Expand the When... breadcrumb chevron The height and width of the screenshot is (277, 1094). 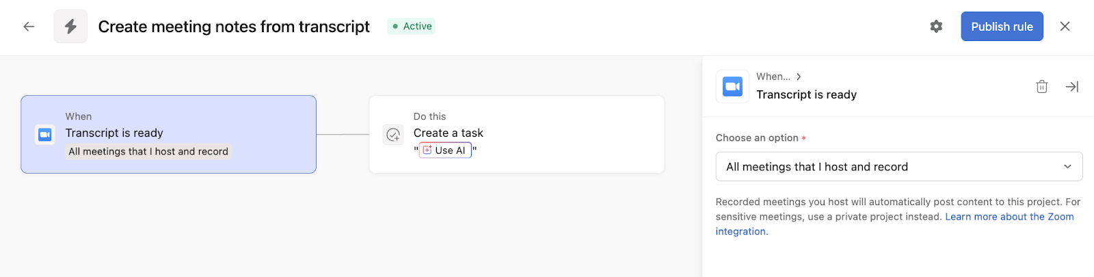click(x=799, y=77)
